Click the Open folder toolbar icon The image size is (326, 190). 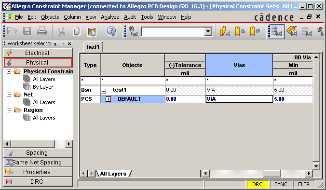[12, 31]
